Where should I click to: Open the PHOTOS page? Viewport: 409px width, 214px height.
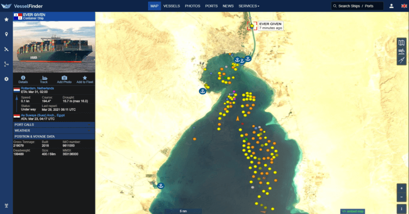pos(192,6)
